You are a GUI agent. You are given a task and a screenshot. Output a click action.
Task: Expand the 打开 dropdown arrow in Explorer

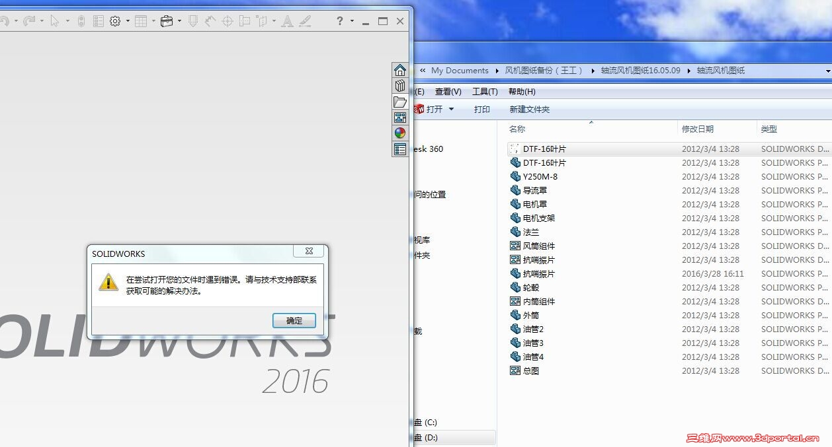click(x=452, y=109)
